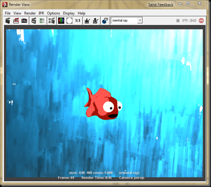Screen dimensions: 211x187
Task: Open the mental ray renderer dropdown
Action: [x=126, y=20]
